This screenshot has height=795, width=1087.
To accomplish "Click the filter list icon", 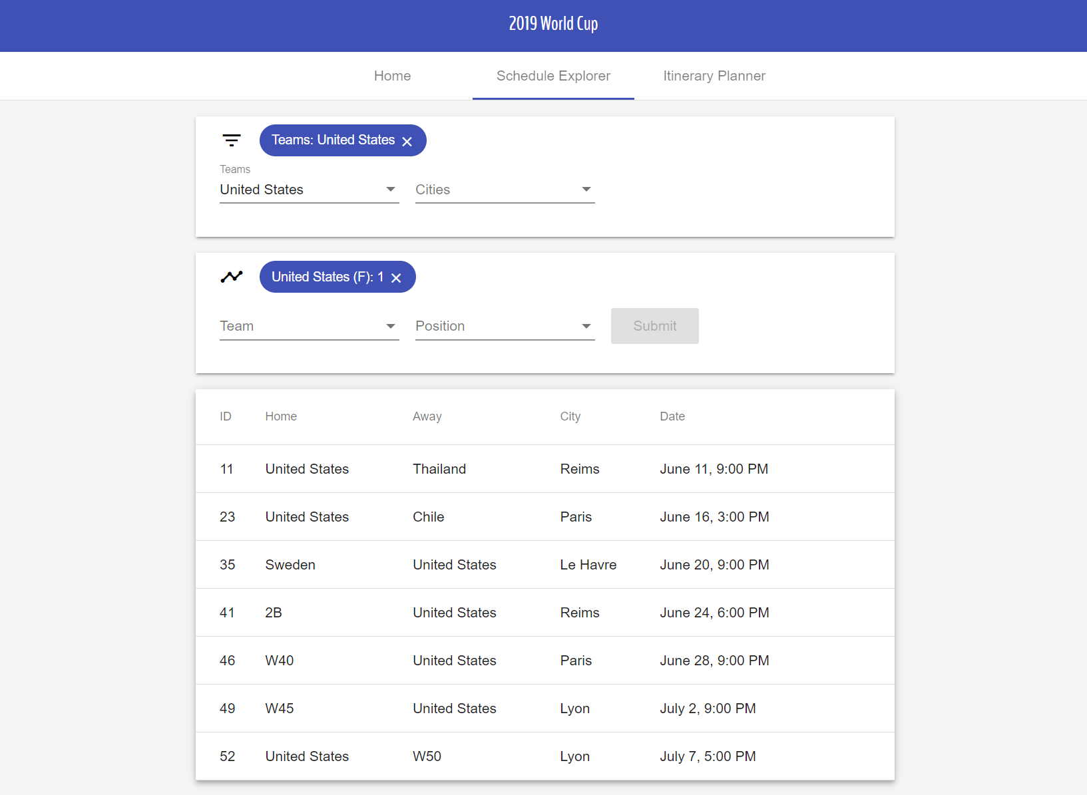I will [x=232, y=140].
